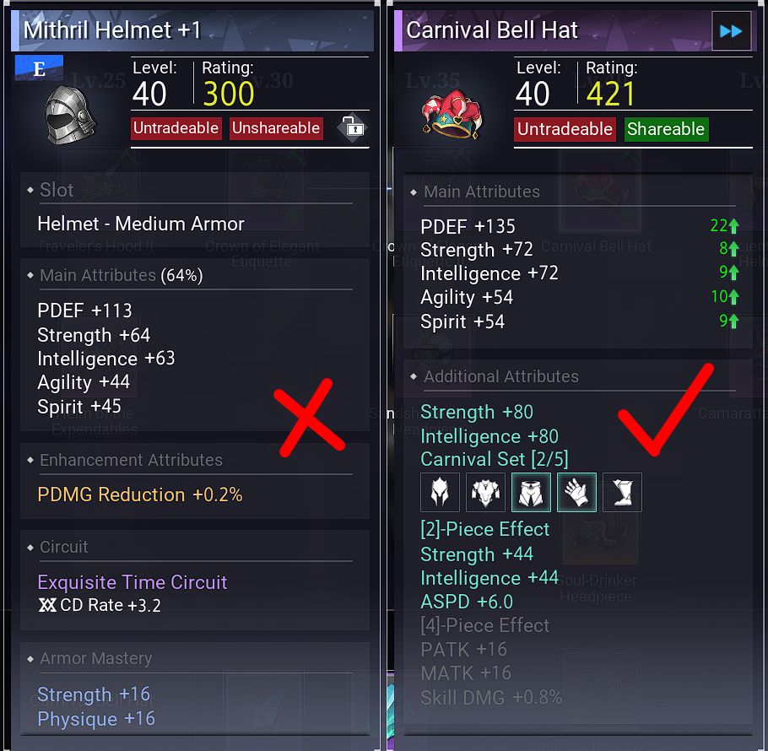The height and width of the screenshot is (751, 768).
Task: Select the Carnival Set boots icon
Action: tap(622, 492)
